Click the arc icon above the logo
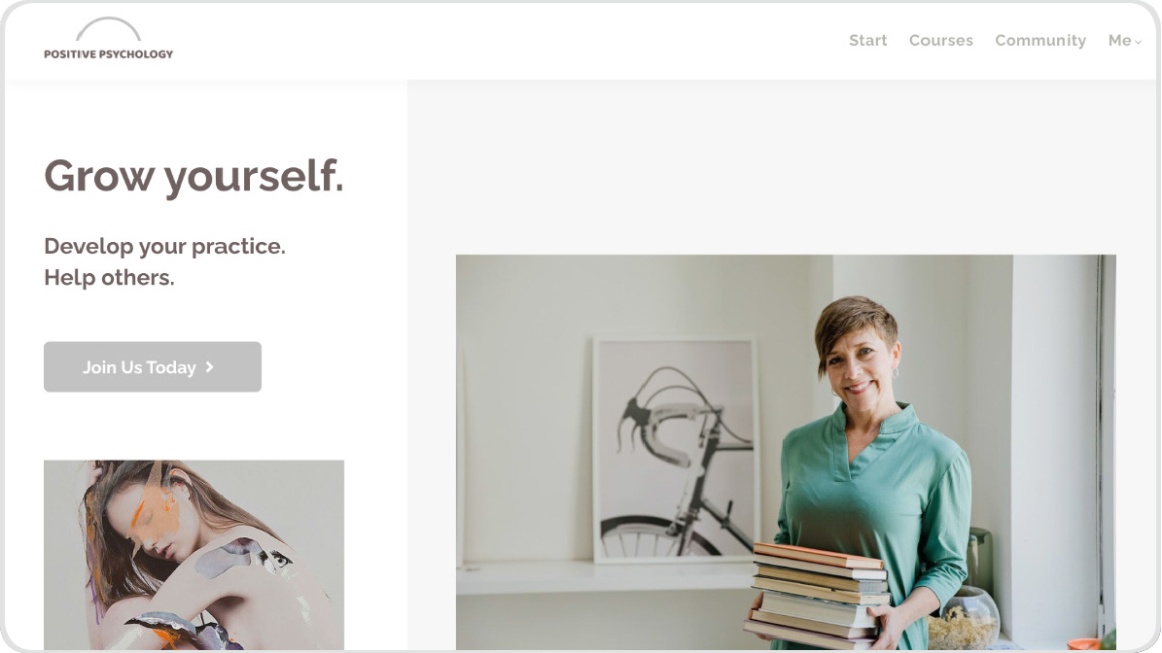 point(108,29)
